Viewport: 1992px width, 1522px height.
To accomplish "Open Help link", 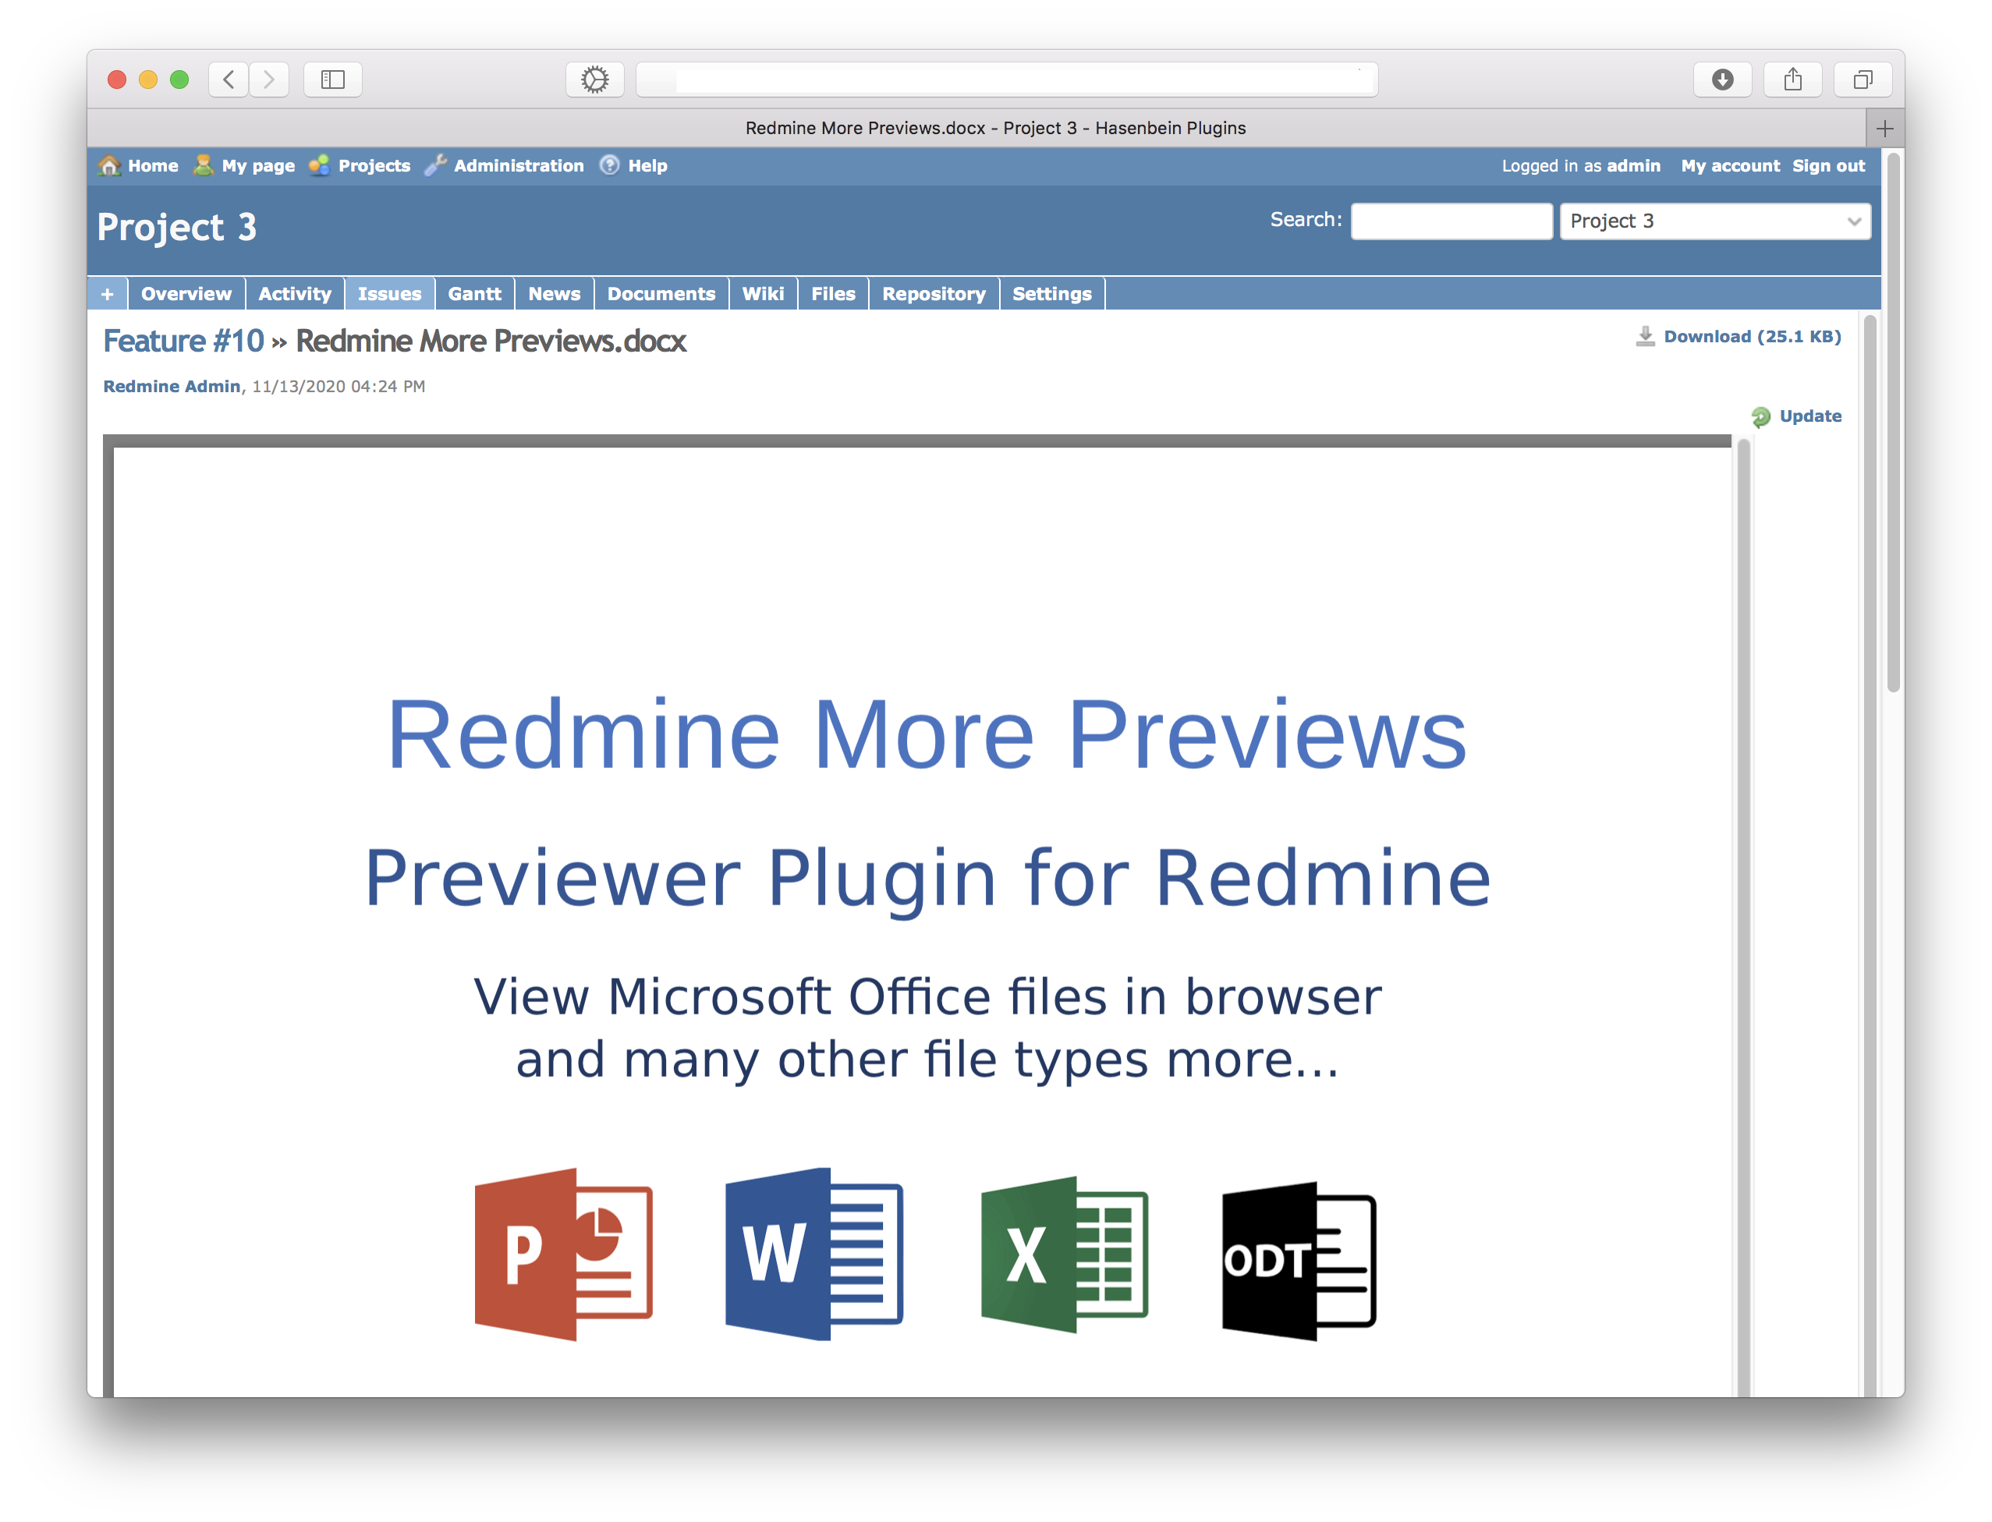I will 647,166.
